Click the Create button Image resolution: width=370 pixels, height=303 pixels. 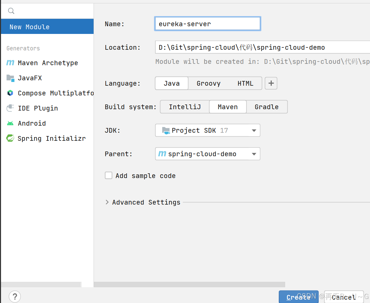pos(299,297)
